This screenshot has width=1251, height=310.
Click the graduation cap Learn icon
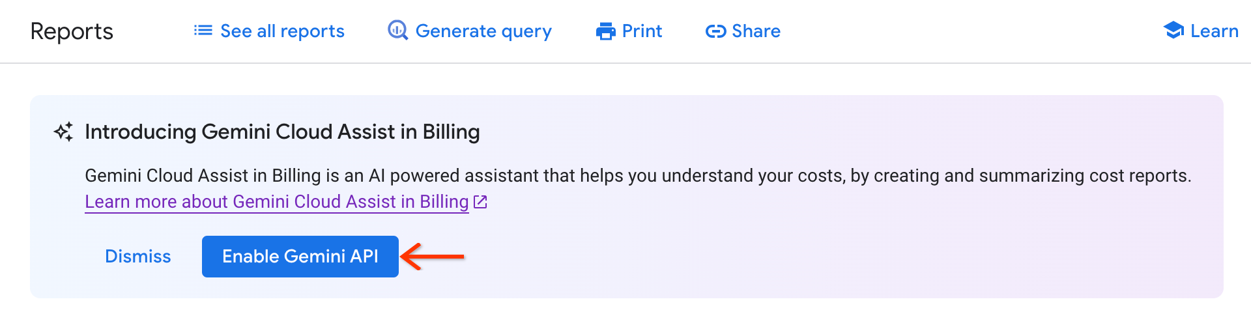[1173, 31]
